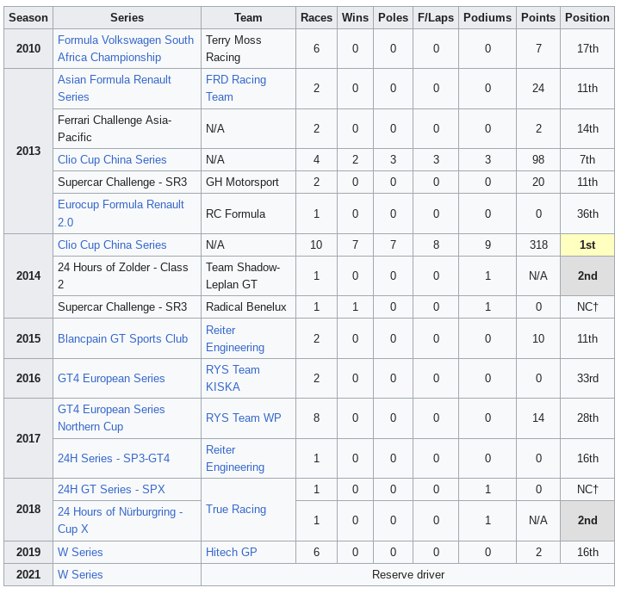
Task: Click Team Shadow-Leplan GT cell
Action: coord(248,275)
